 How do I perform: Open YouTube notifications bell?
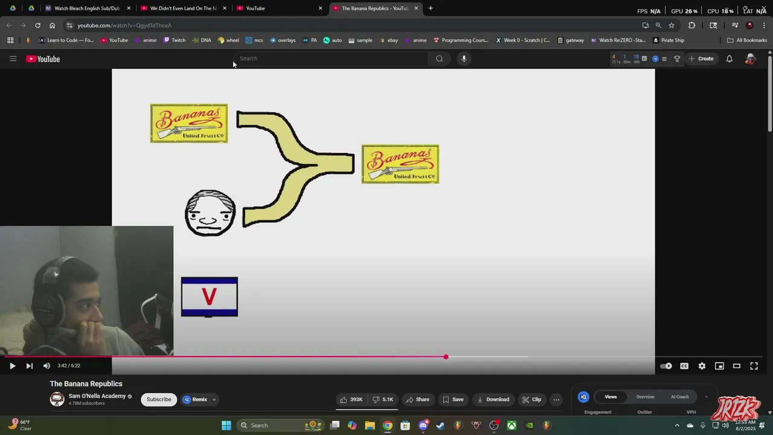click(x=730, y=59)
